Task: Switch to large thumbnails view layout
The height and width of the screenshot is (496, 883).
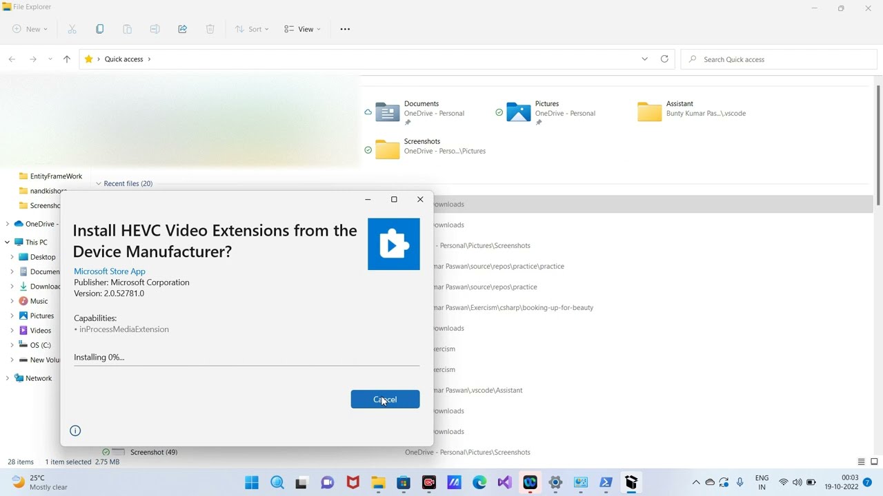Action: tap(874, 462)
